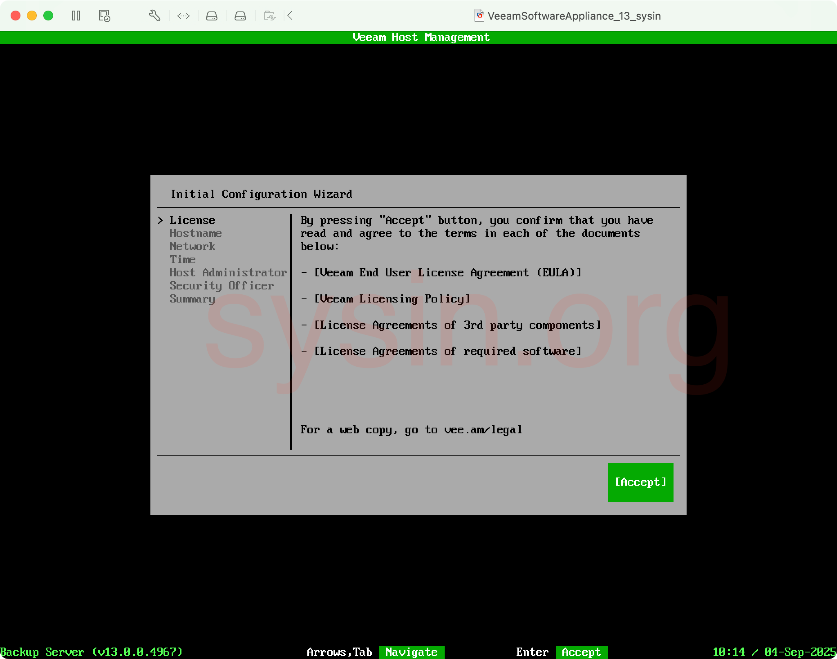The width and height of the screenshot is (837, 659).
Task: Open 3rd party components license agreements
Action: coord(457,325)
